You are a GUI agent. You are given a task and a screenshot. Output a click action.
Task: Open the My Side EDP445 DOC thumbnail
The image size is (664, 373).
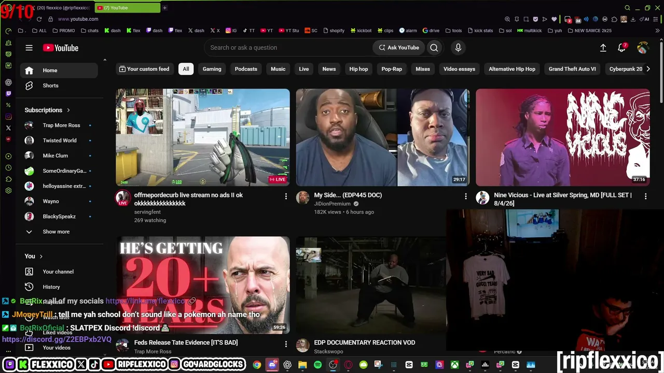pos(383,137)
